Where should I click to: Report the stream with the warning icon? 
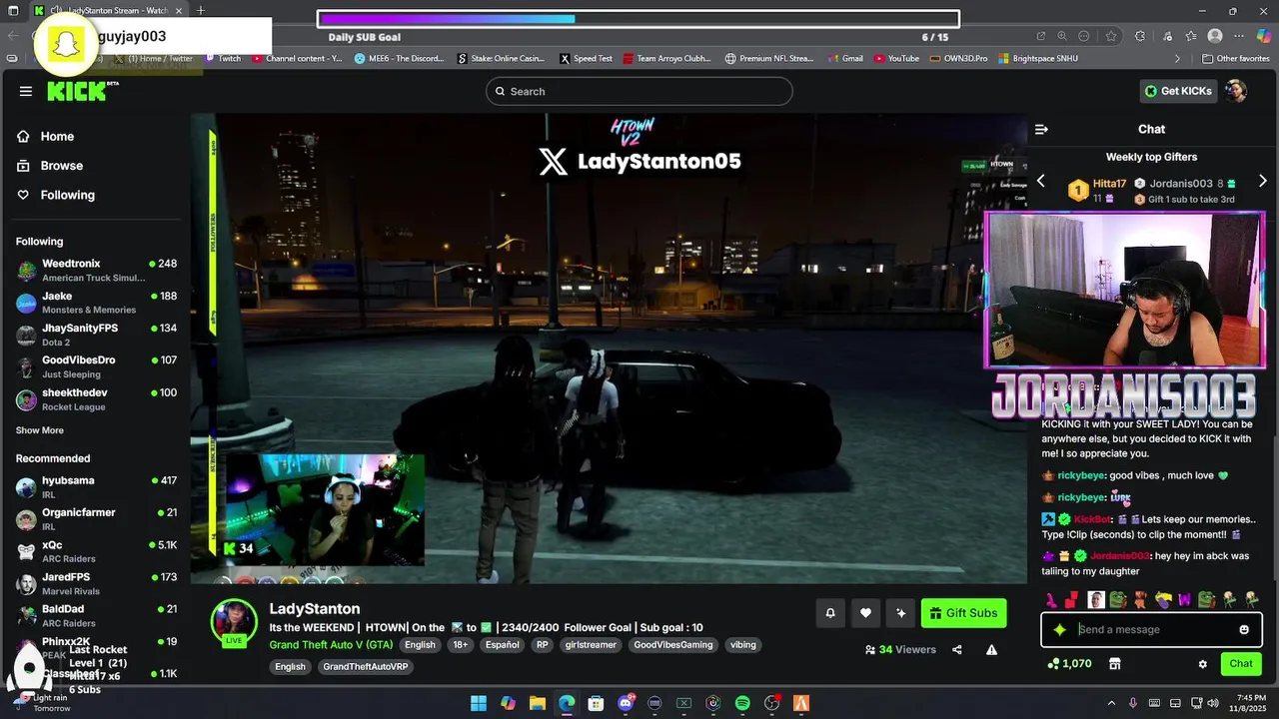[991, 649]
